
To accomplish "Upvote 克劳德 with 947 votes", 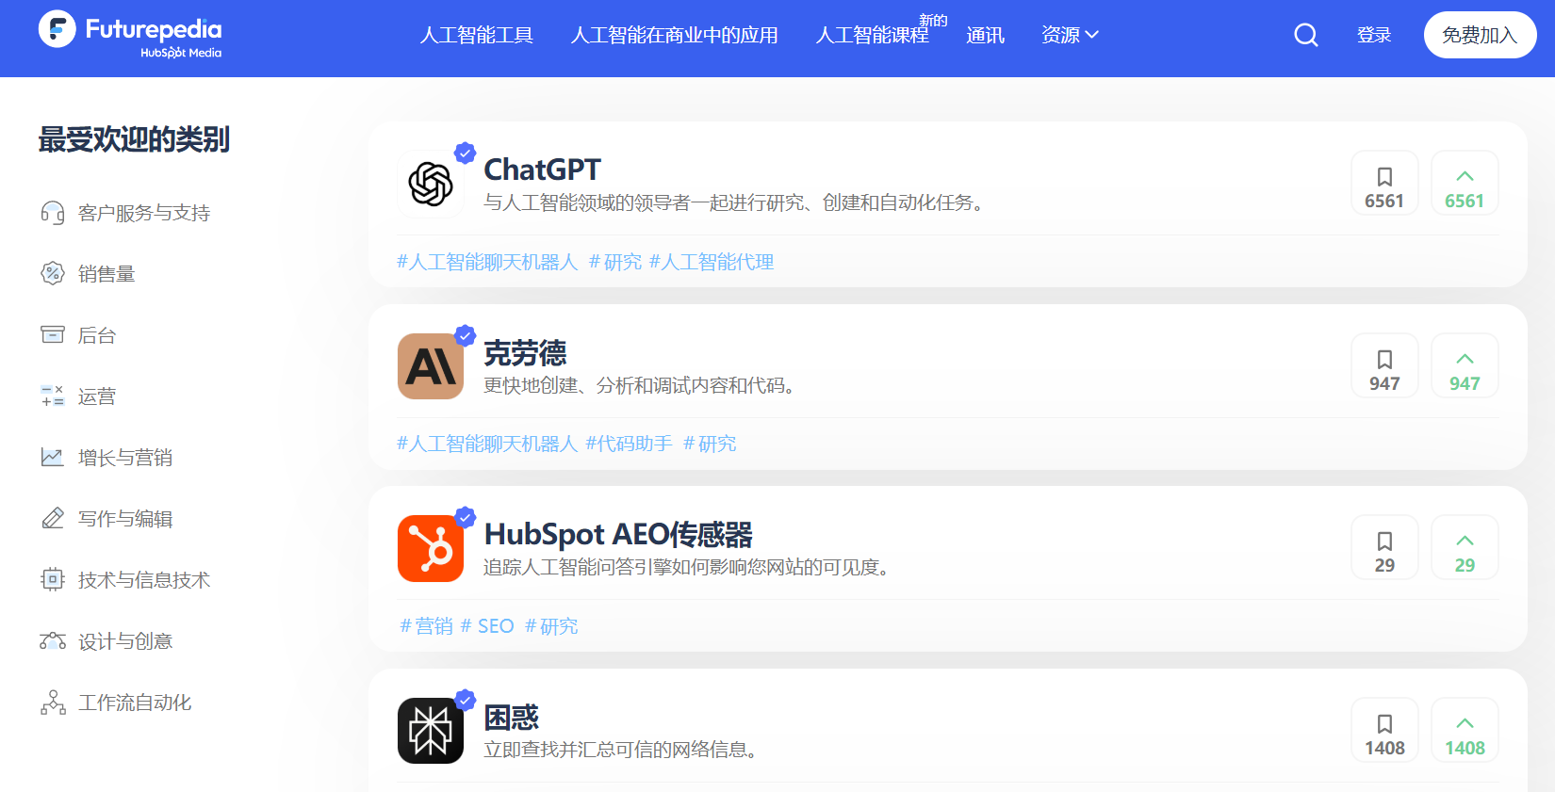I will click(x=1465, y=366).
